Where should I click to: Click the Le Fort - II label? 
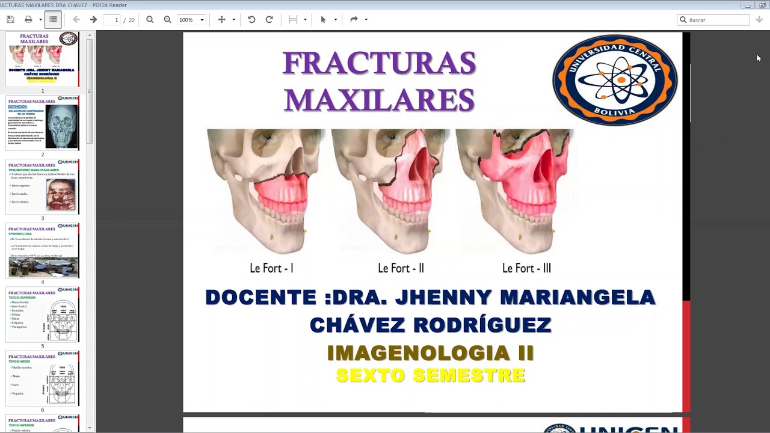pos(401,268)
